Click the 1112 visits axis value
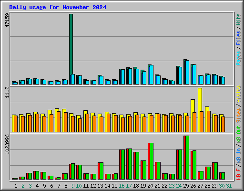The height and width of the screenshot is (191, 244). point(7,92)
